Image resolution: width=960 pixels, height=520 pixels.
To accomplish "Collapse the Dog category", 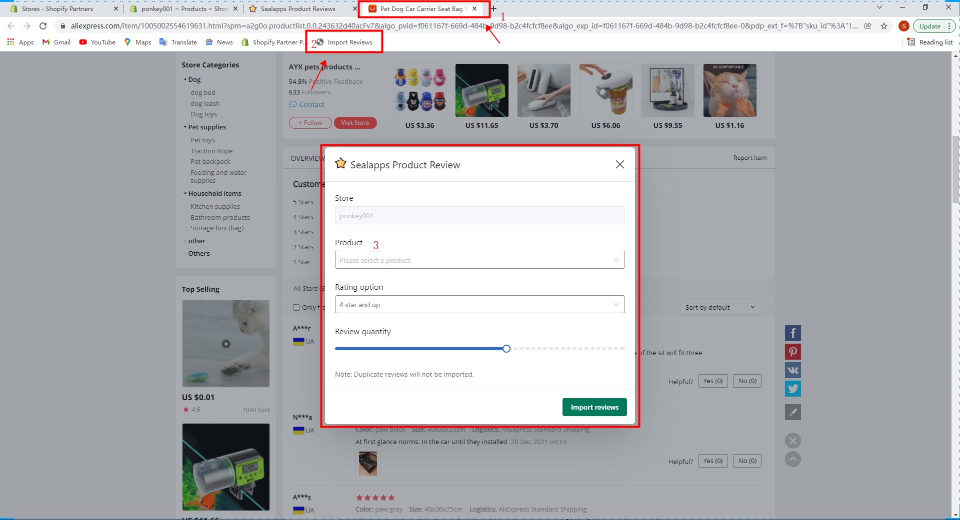I will 185,79.
